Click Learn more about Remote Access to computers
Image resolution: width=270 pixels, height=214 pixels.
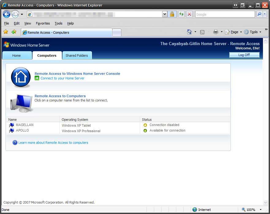pos(53,143)
